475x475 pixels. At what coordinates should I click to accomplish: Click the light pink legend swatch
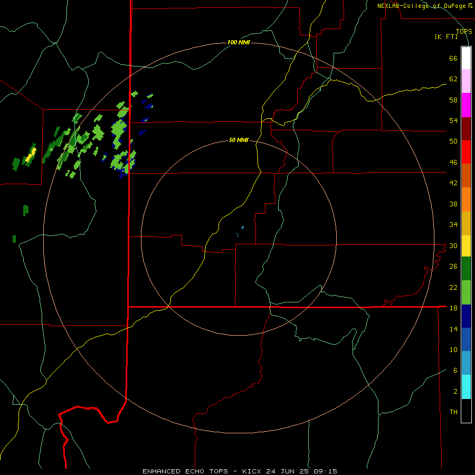[x=466, y=81]
